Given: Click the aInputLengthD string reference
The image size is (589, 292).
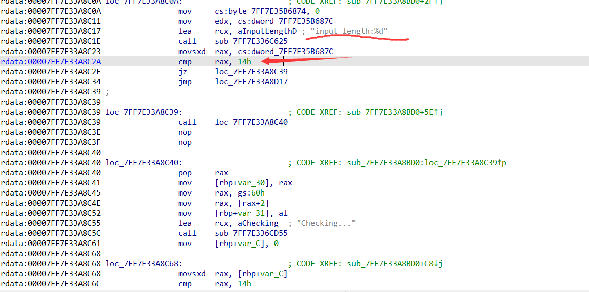Looking at the screenshot, I should (267, 31).
